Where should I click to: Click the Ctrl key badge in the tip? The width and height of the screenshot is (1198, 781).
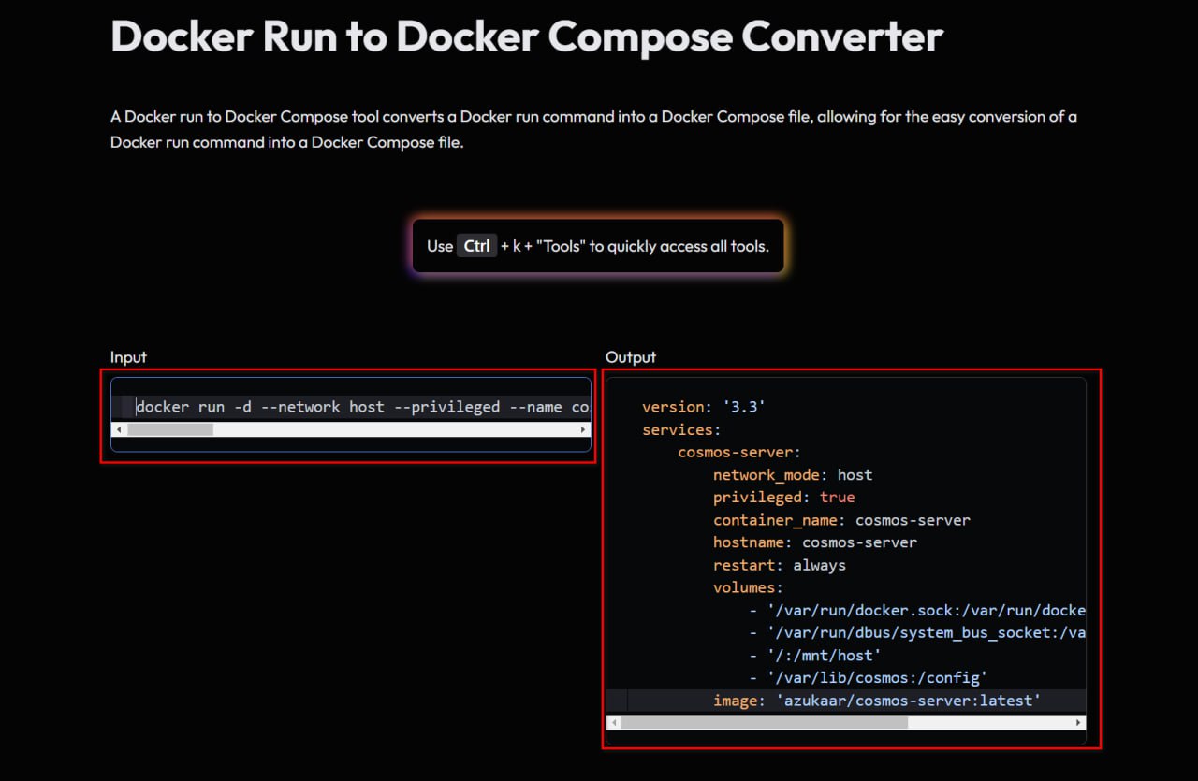[476, 246]
